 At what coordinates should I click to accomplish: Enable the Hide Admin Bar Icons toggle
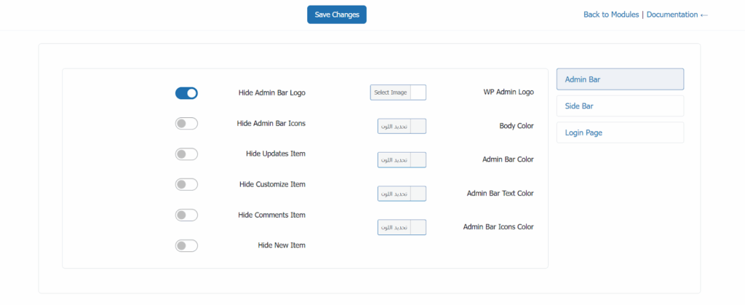(x=186, y=124)
